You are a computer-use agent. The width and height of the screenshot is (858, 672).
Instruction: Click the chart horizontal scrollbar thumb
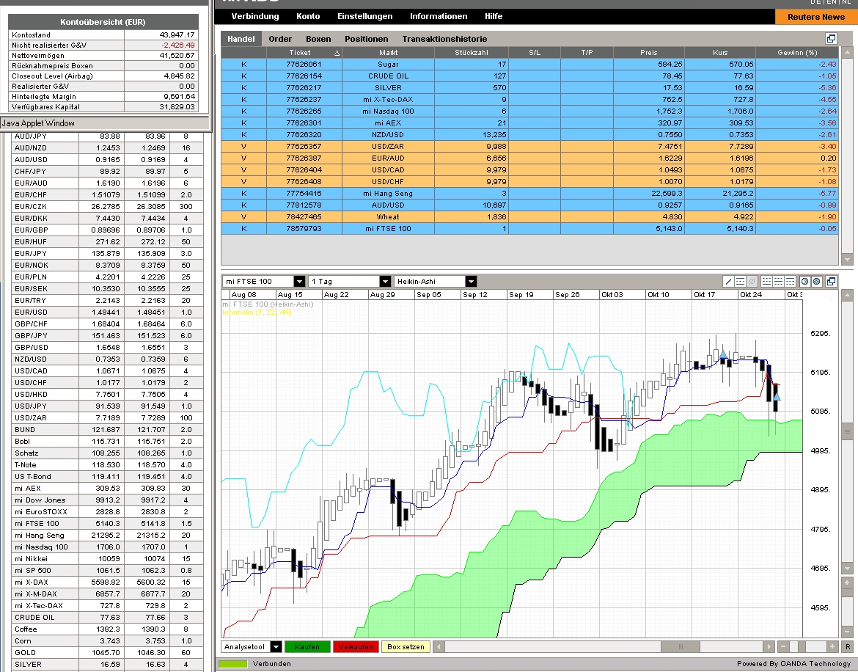coord(681,647)
